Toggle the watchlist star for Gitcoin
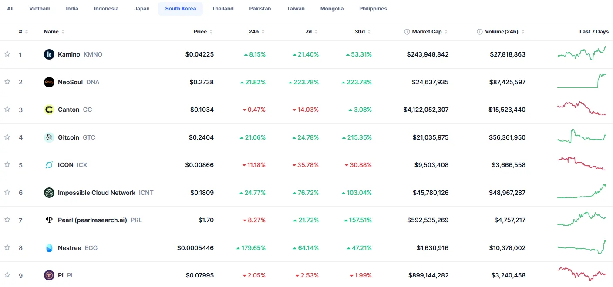The image size is (613, 287). pyautogui.click(x=7, y=137)
